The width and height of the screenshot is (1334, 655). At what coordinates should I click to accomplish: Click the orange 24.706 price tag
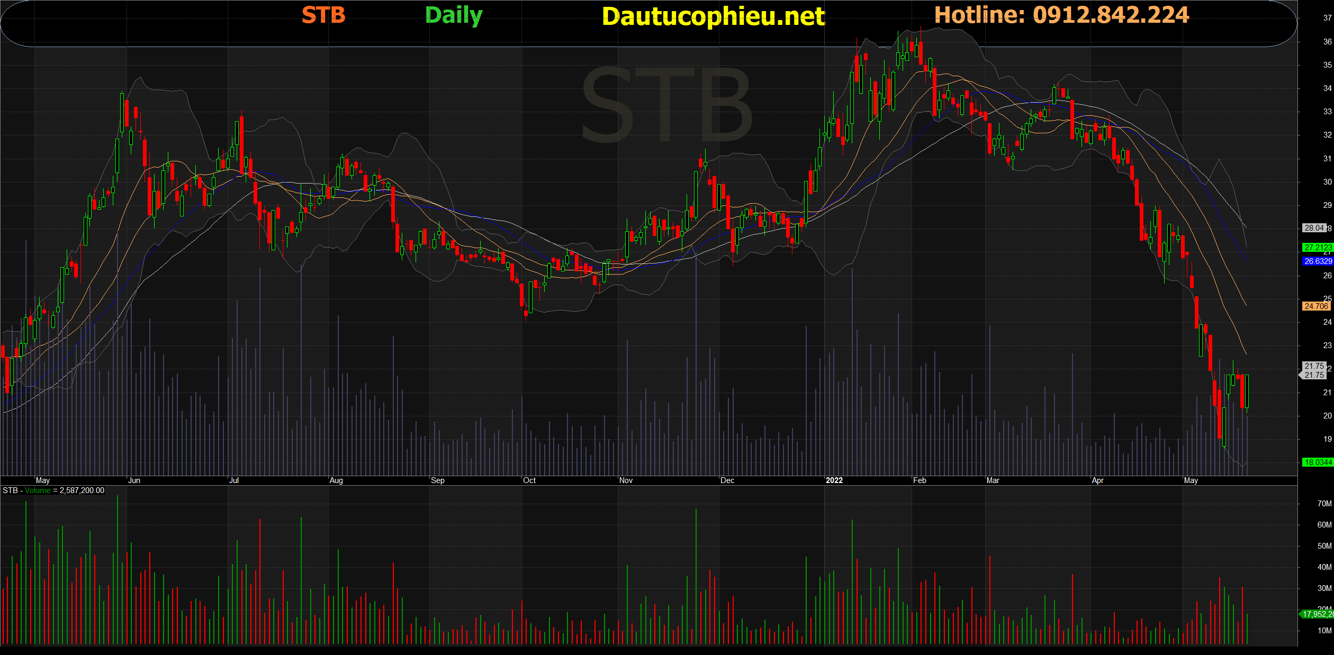coord(1316,306)
